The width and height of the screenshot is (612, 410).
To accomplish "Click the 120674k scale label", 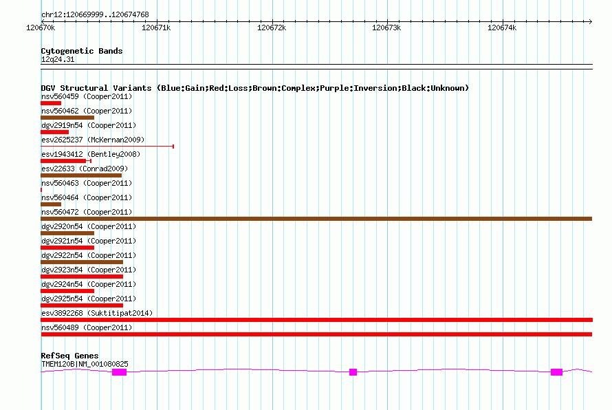I will click(502, 28).
